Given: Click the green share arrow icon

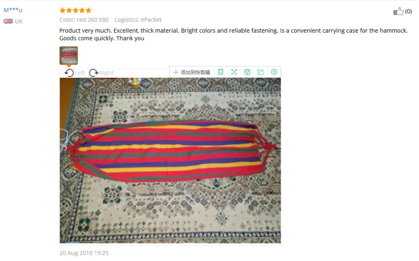Looking at the screenshot, I should point(261,72).
